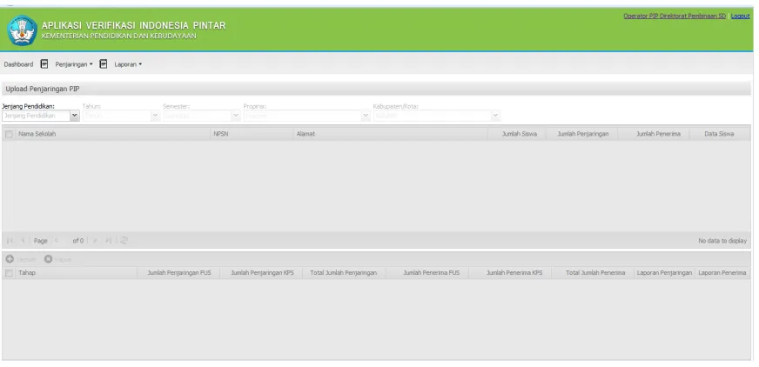Click the icon left of Penjaringan menu

pyautogui.click(x=44, y=63)
